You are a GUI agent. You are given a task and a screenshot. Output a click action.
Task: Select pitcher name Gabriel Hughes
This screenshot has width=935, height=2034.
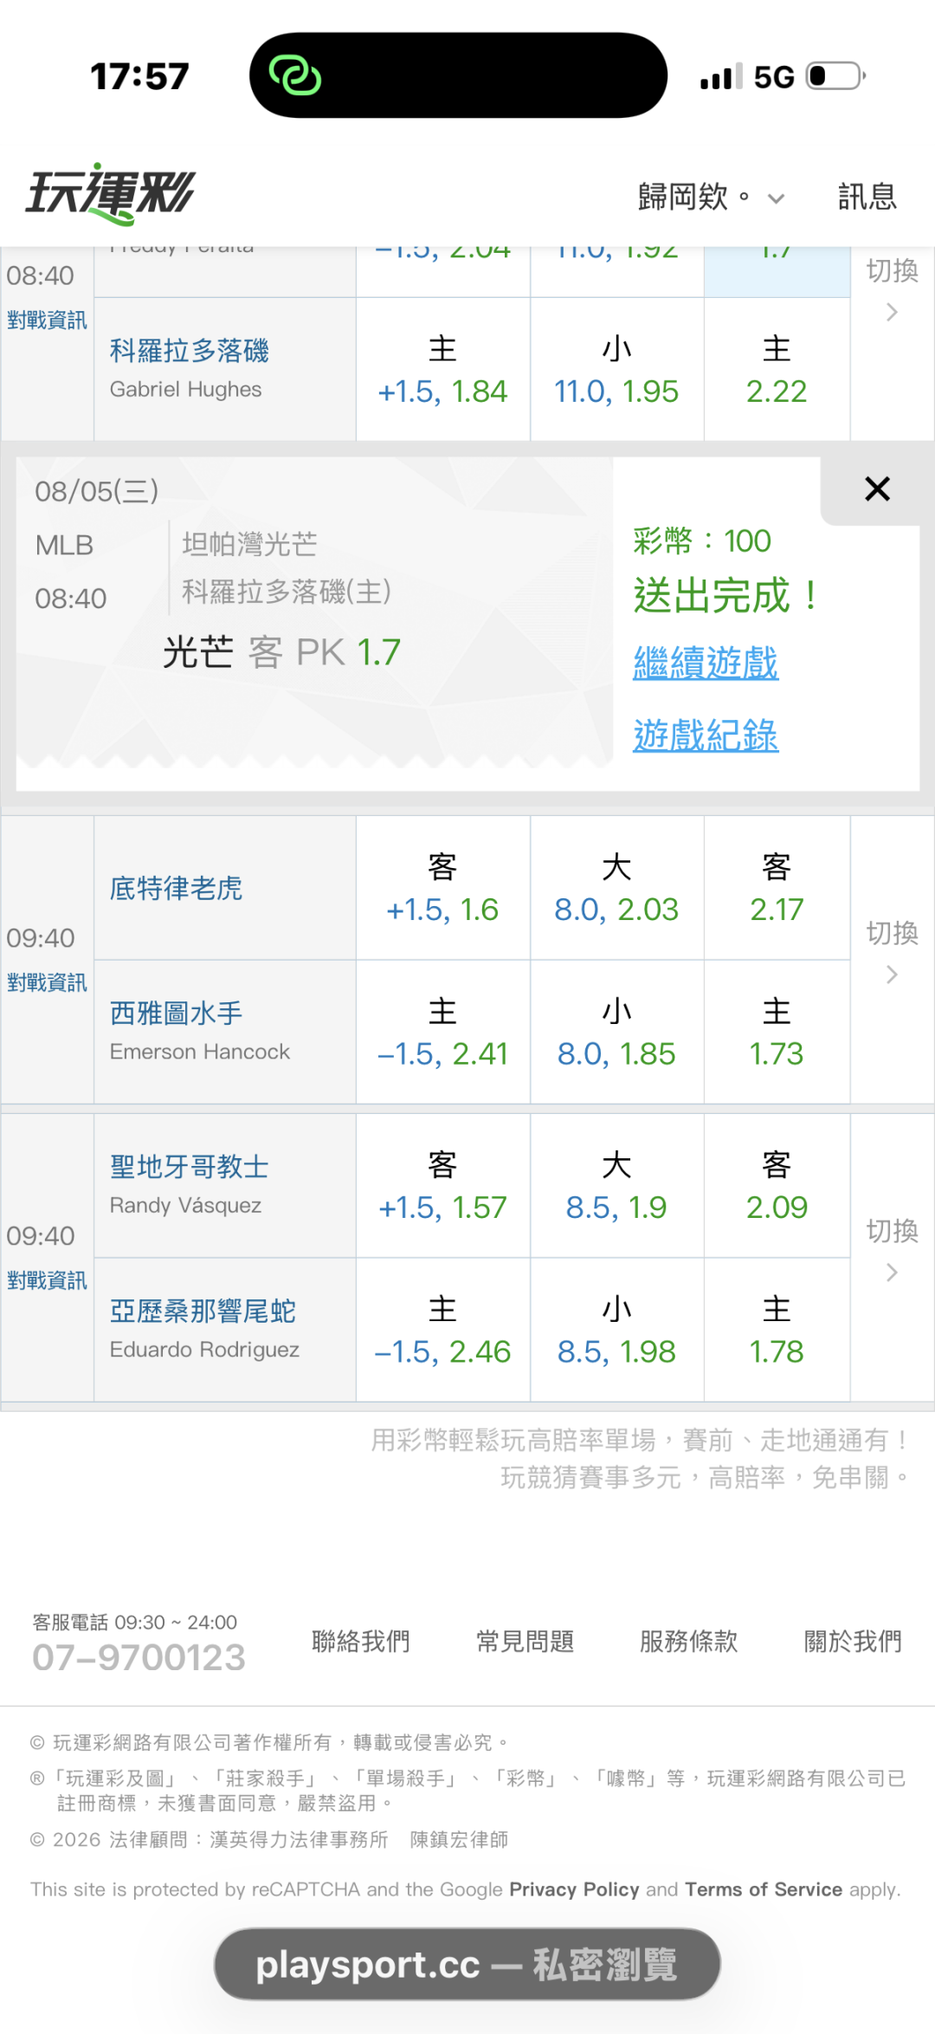(185, 390)
